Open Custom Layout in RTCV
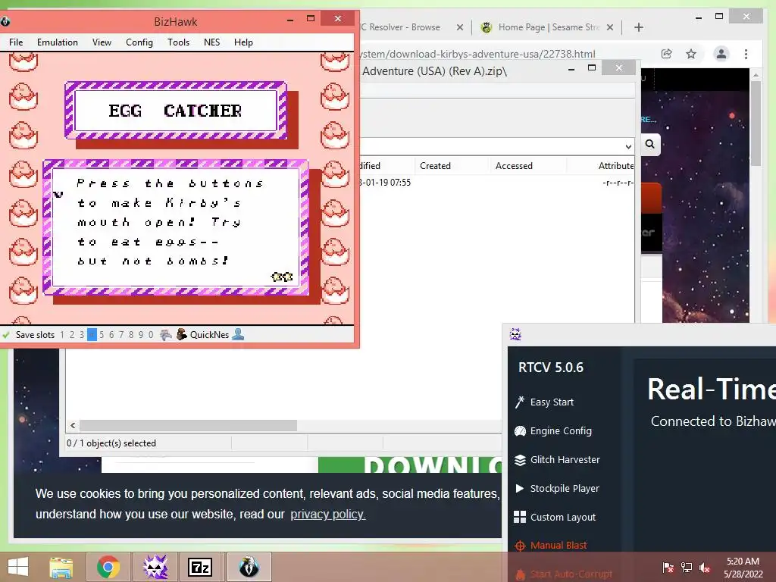The image size is (776, 582). pyautogui.click(x=563, y=517)
